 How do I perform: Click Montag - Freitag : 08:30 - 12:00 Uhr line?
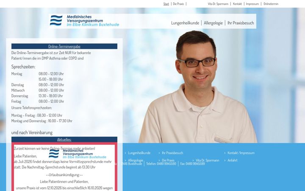(x=37, y=115)
